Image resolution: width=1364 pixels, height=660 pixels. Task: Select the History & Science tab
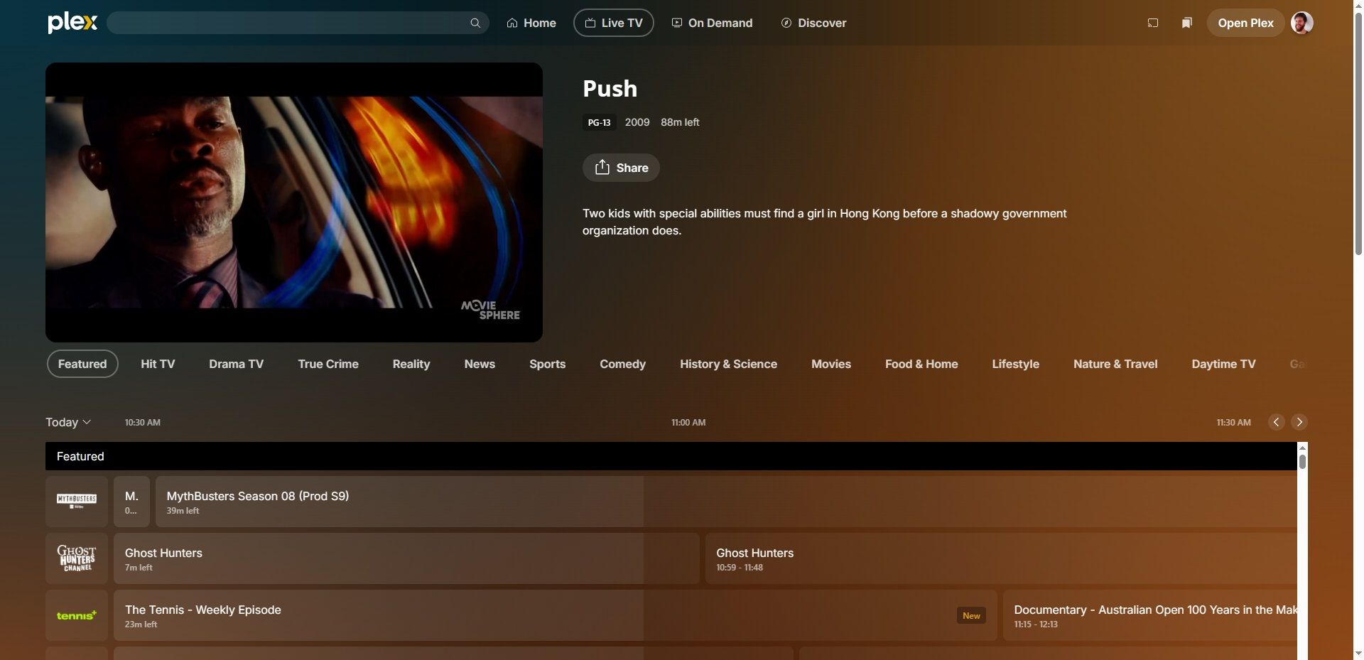tap(728, 364)
